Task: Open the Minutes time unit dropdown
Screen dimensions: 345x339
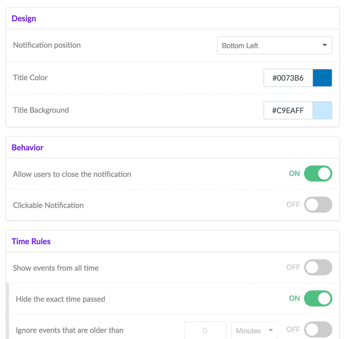Action: [x=254, y=330]
